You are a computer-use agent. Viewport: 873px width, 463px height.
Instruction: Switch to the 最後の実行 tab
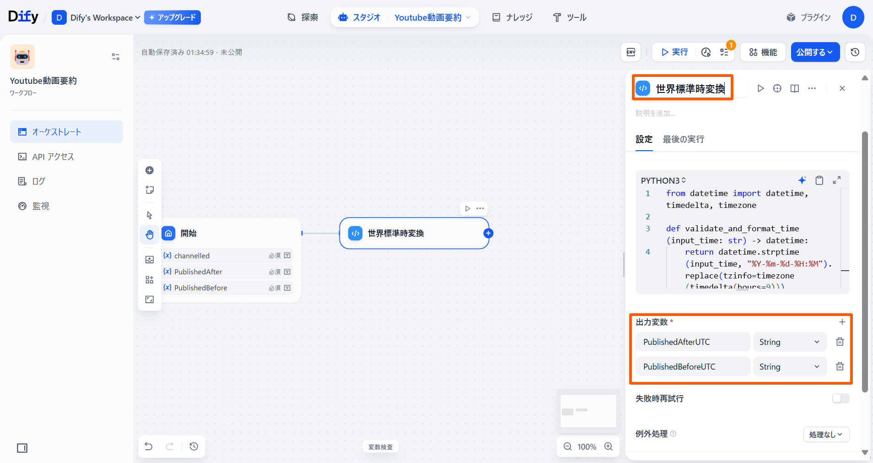coord(683,139)
